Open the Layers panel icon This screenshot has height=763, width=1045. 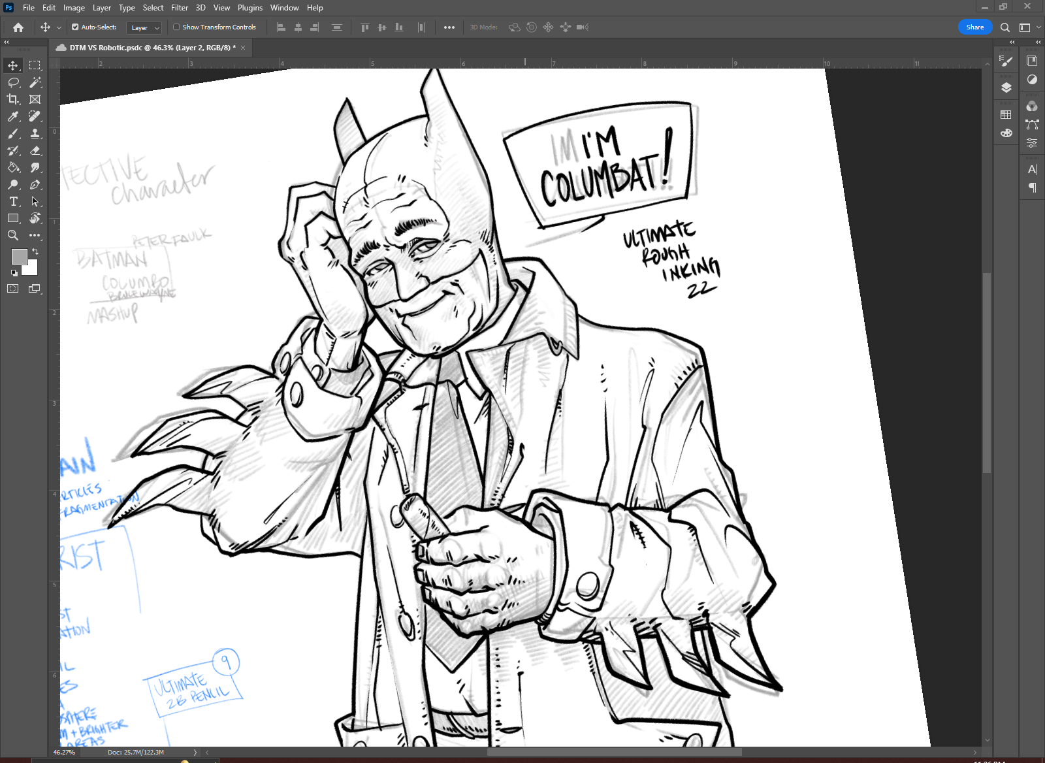coord(1006,88)
